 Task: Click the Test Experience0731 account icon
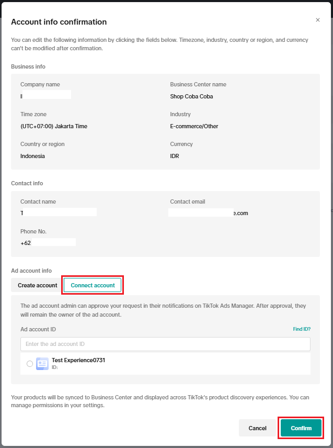[x=42, y=364]
